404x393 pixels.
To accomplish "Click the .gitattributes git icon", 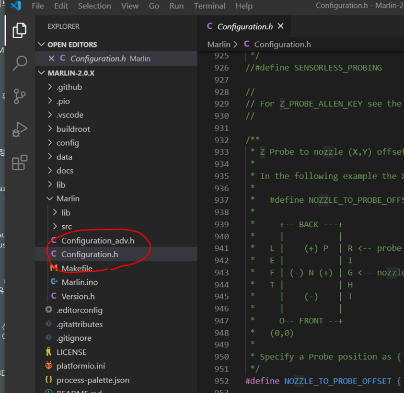I will click(x=49, y=323).
